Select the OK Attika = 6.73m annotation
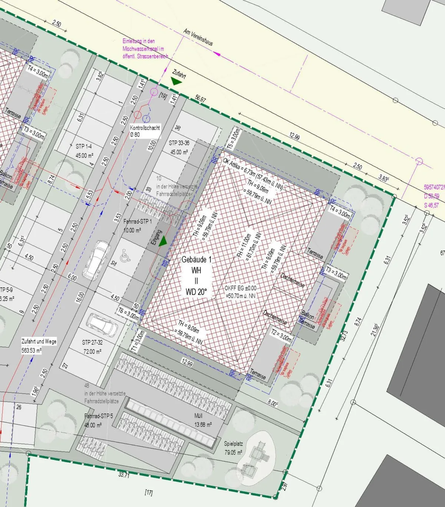Image resolution: width=445 pixels, height=507 pixels. [253, 175]
